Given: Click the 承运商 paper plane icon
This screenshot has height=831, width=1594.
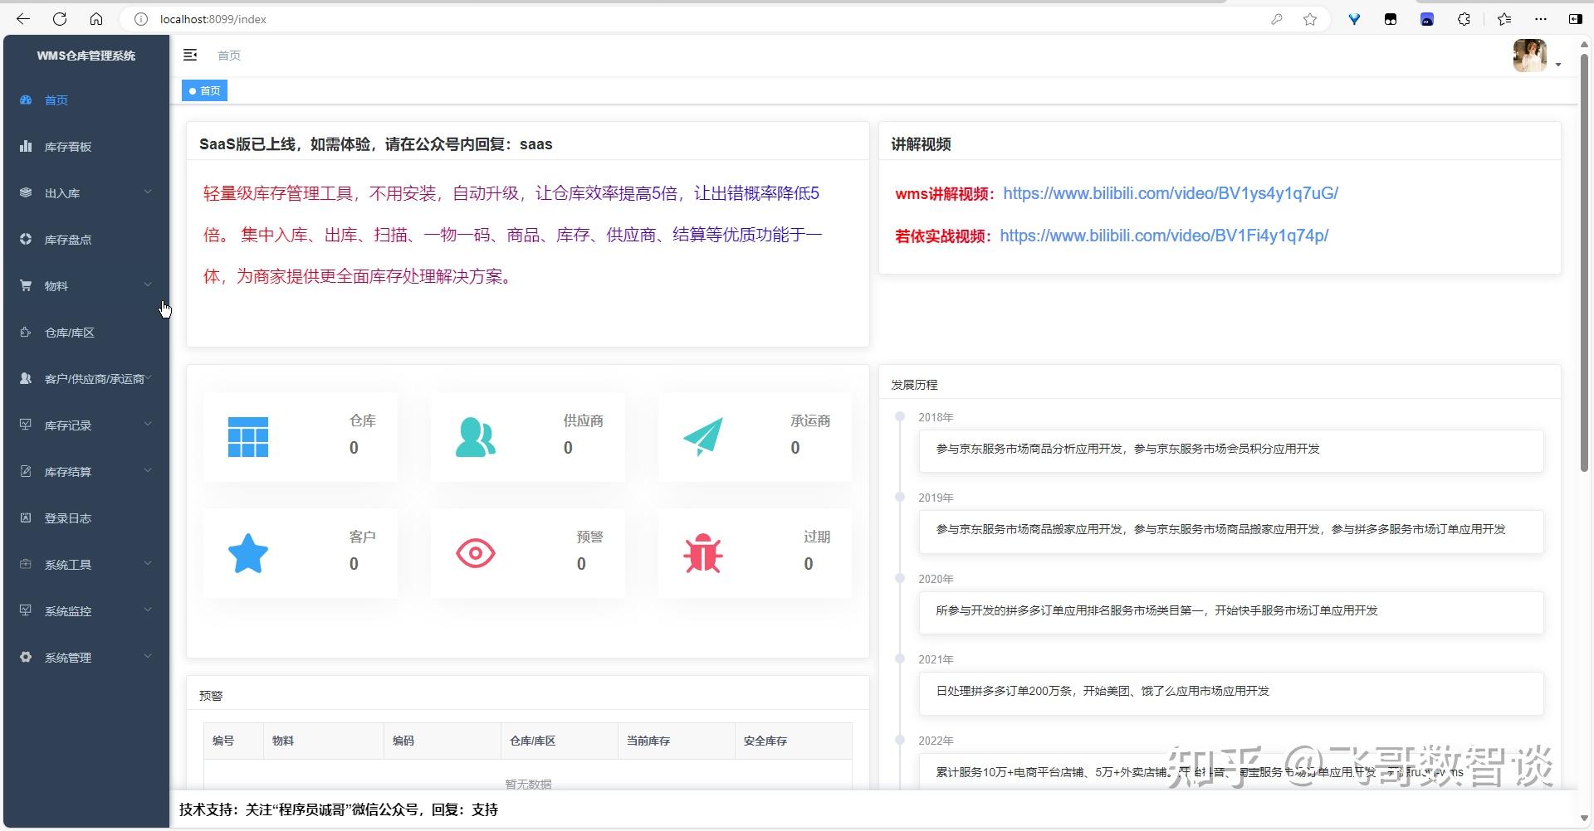Looking at the screenshot, I should [703, 437].
